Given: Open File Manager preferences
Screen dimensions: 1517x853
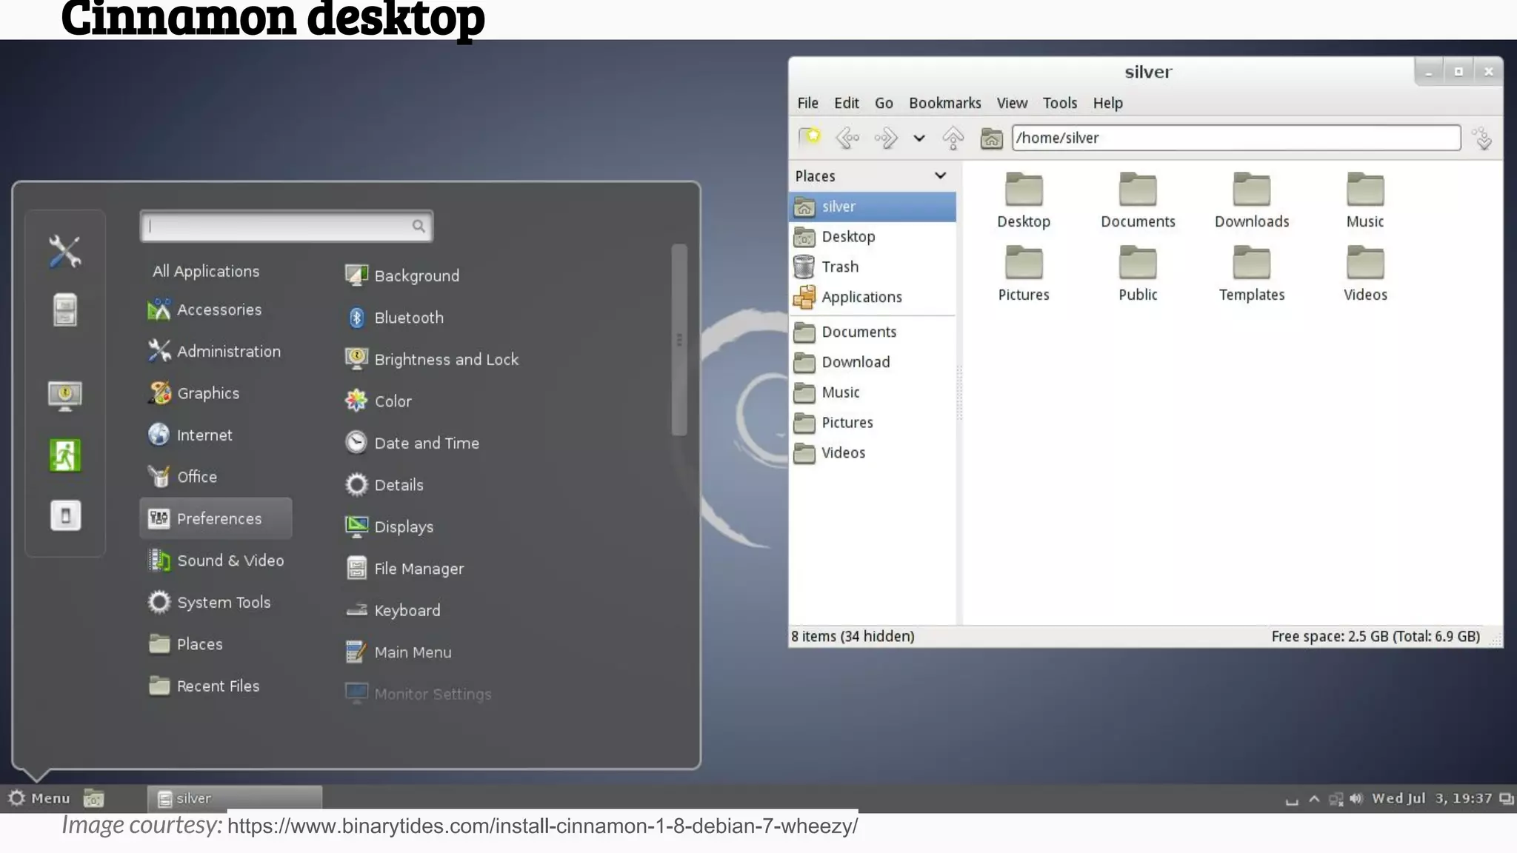Looking at the screenshot, I should [405, 569].
